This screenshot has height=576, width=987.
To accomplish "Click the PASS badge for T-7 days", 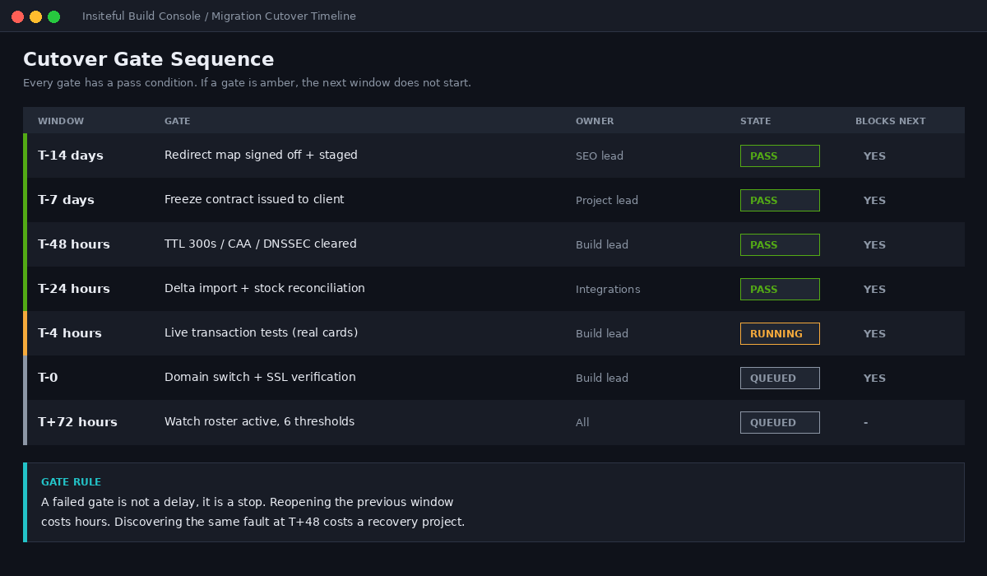I will [x=780, y=200].
